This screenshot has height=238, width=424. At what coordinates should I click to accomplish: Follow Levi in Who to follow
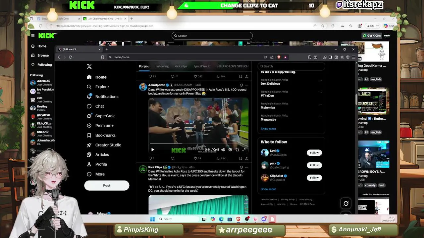[314, 153]
